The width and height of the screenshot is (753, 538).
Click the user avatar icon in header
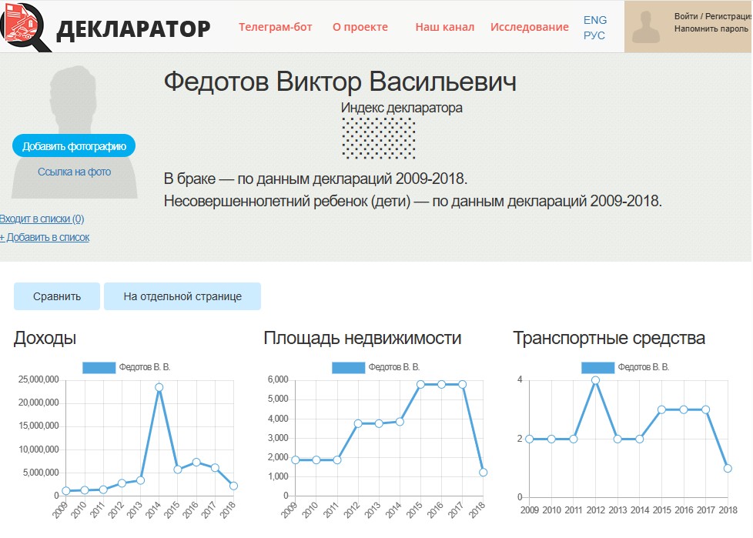click(x=646, y=26)
